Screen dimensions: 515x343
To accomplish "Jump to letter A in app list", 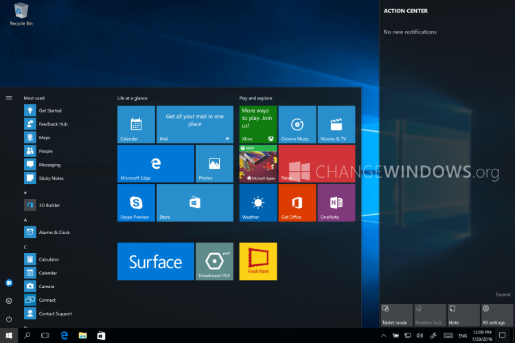I will tap(25, 220).
